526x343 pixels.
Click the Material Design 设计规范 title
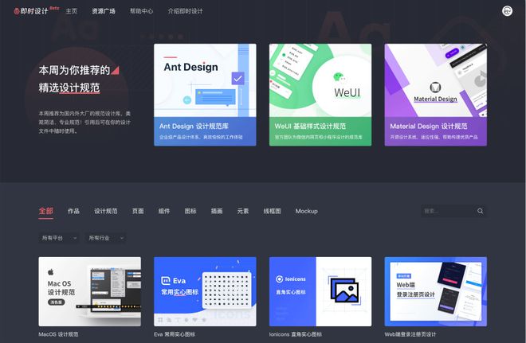(x=429, y=127)
